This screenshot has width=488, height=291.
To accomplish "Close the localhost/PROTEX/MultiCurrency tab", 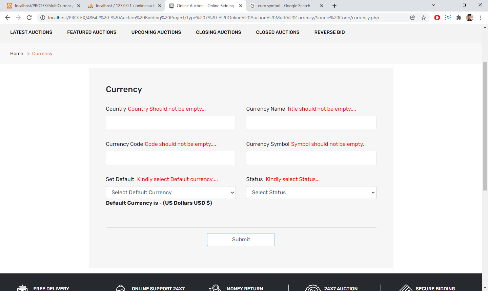I will 79,6.
